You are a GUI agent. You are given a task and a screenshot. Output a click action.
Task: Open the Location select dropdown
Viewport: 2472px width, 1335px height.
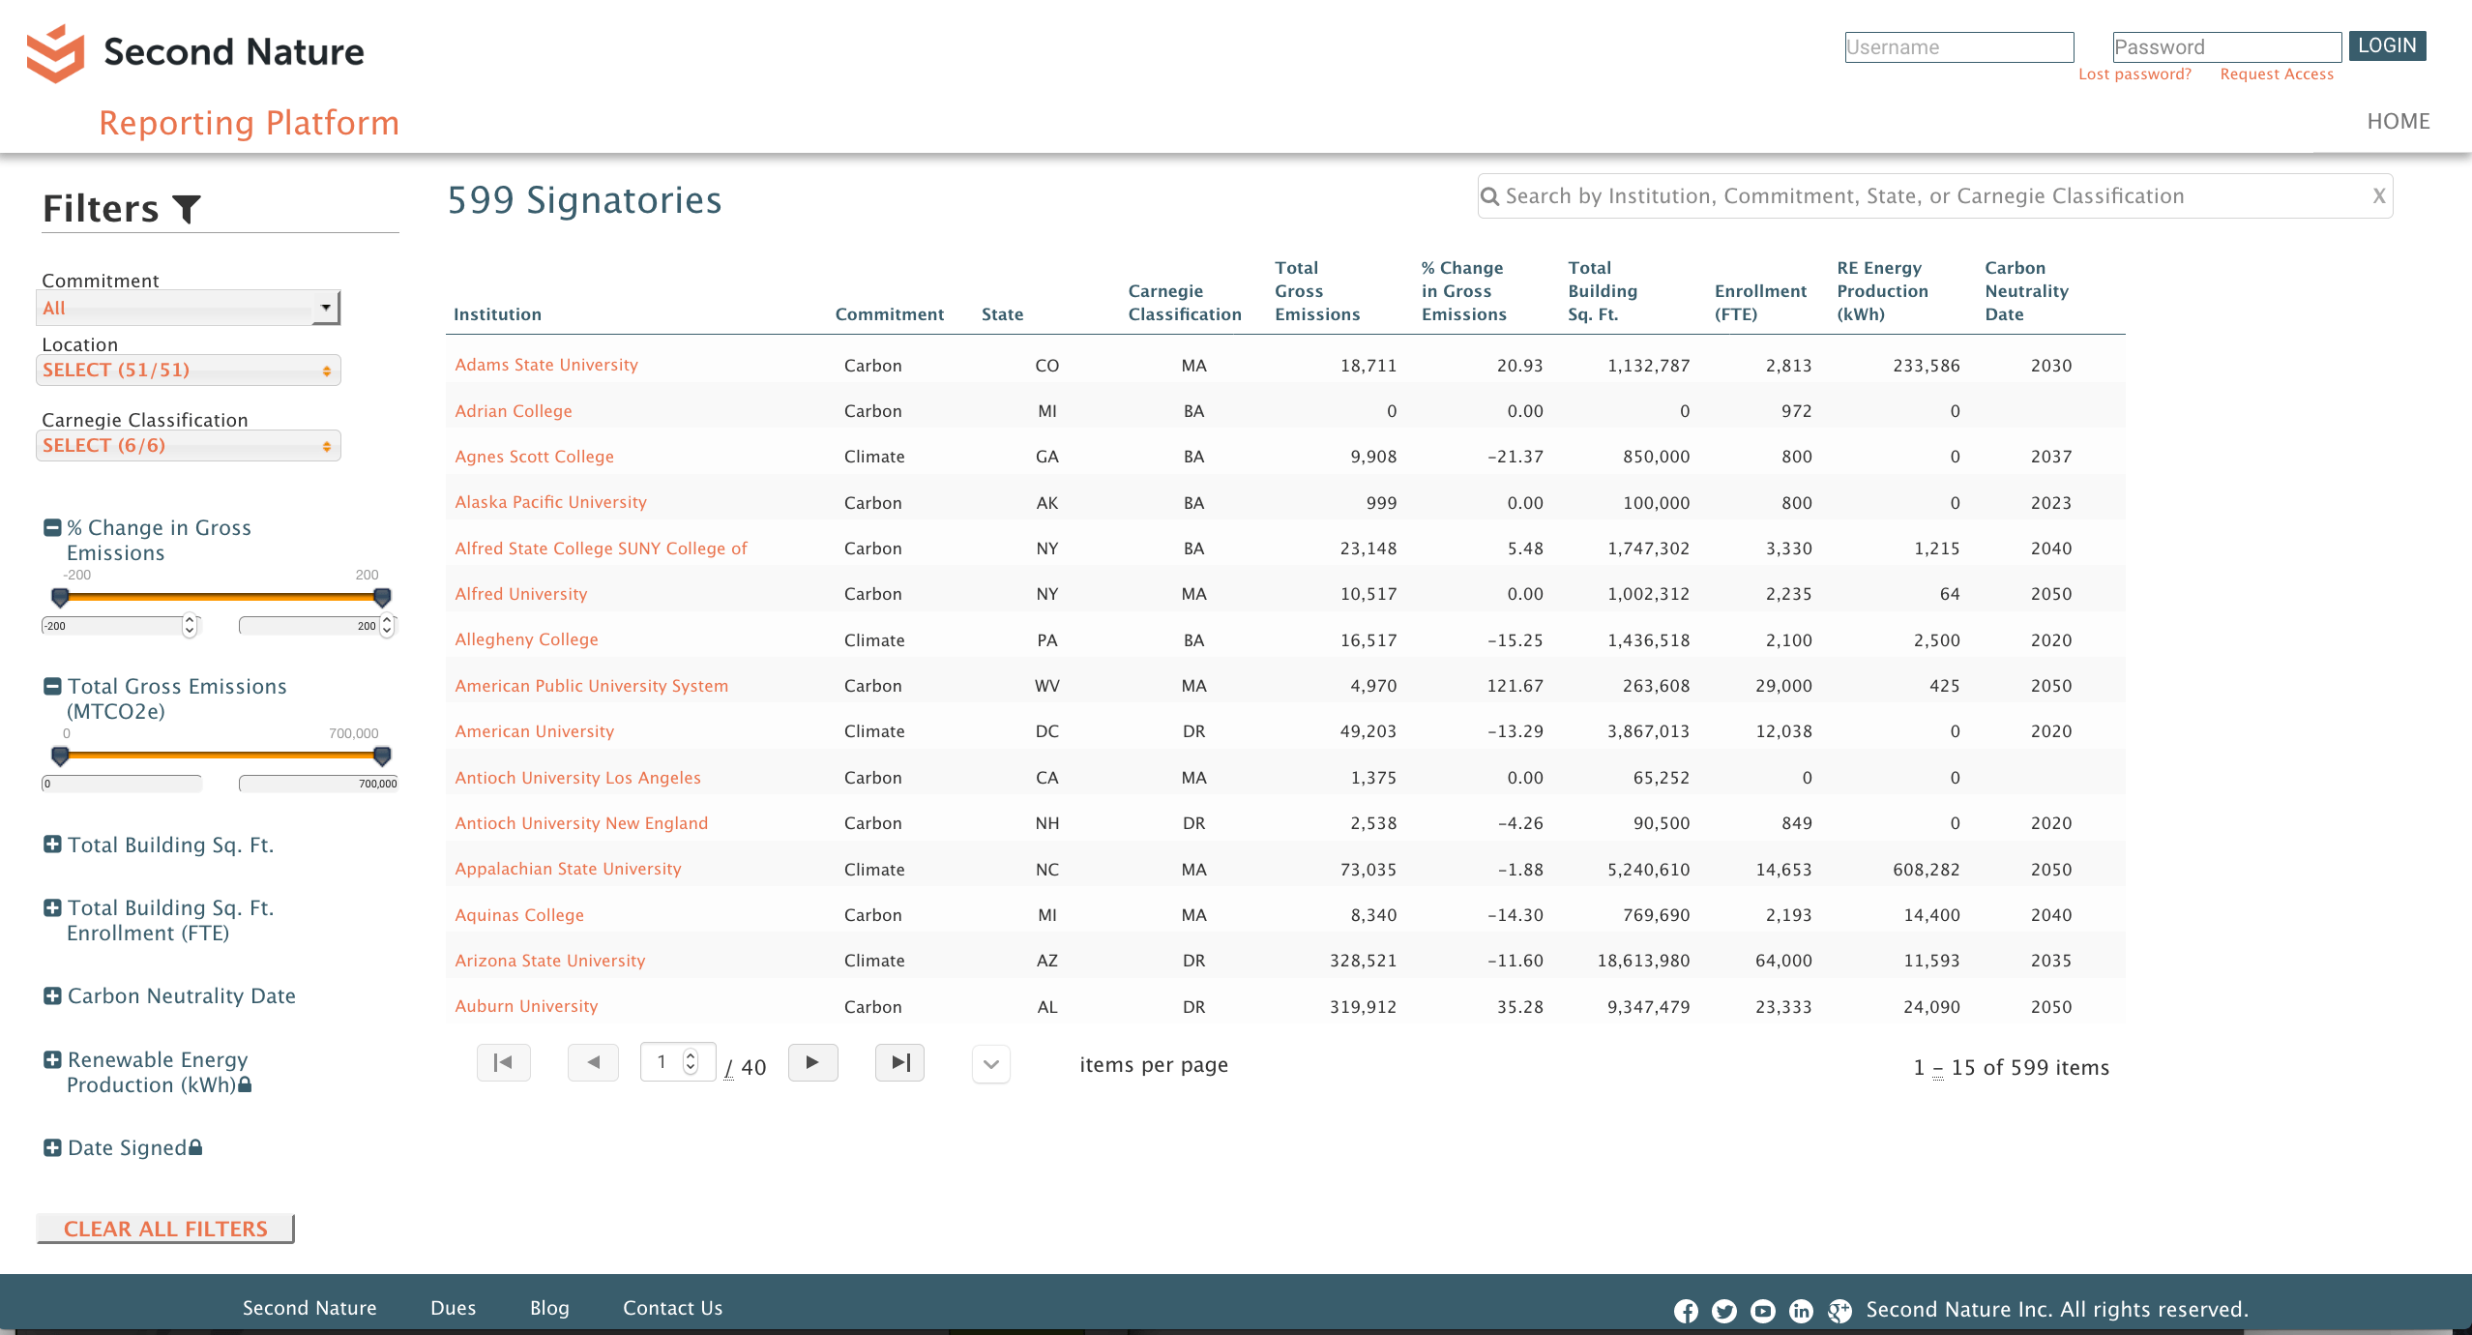pos(189,370)
